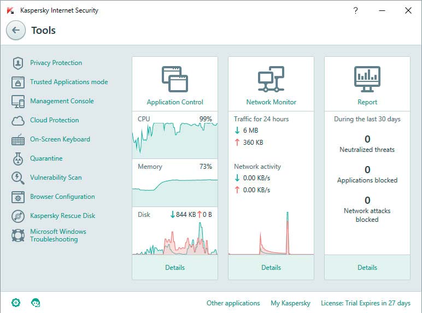
Task: Click the CPU 99% value
Action: click(206, 119)
